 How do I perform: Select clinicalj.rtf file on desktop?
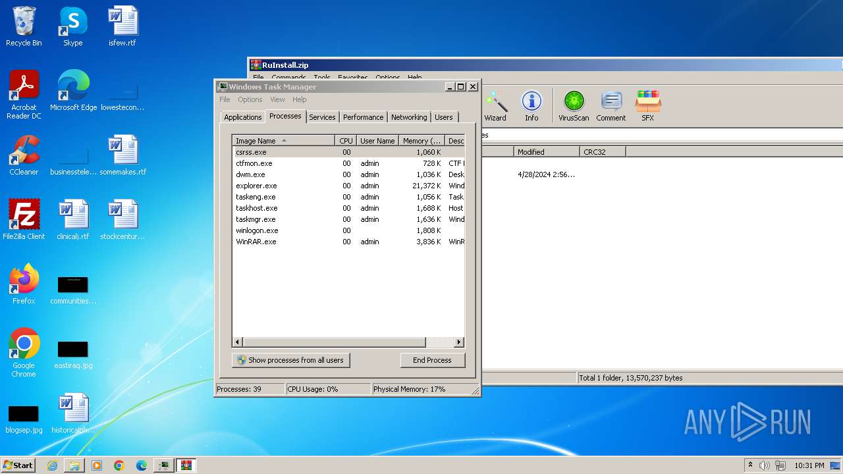(x=73, y=220)
